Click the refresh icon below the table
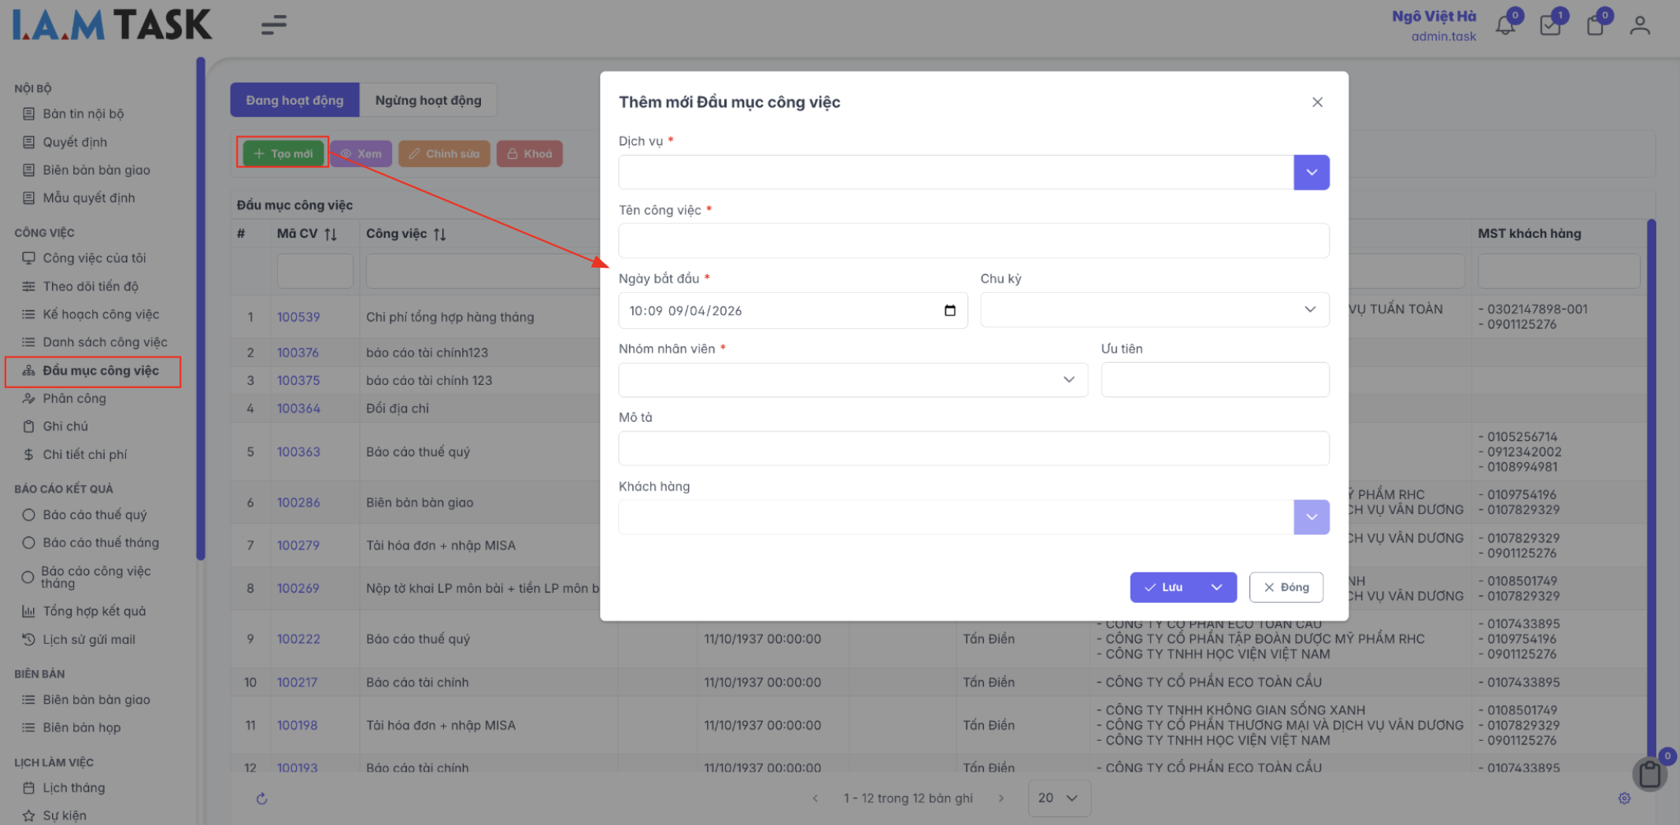Viewport: 1680px width, 825px height. click(x=262, y=798)
